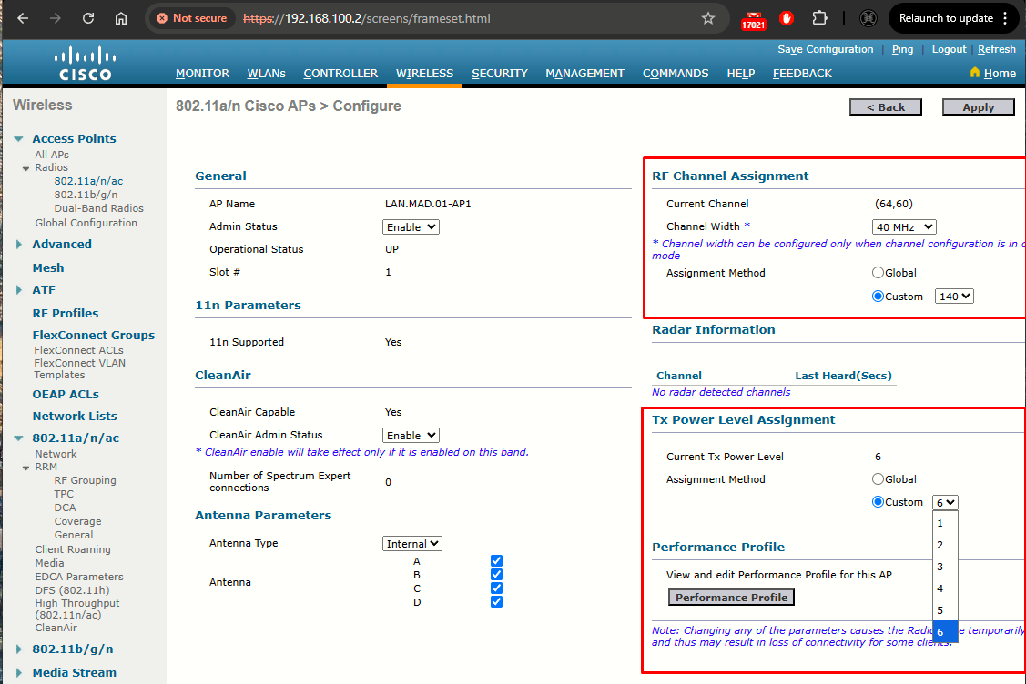Open CleanAir Admin Status dropdown
This screenshot has width=1026, height=684.
pos(411,436)
